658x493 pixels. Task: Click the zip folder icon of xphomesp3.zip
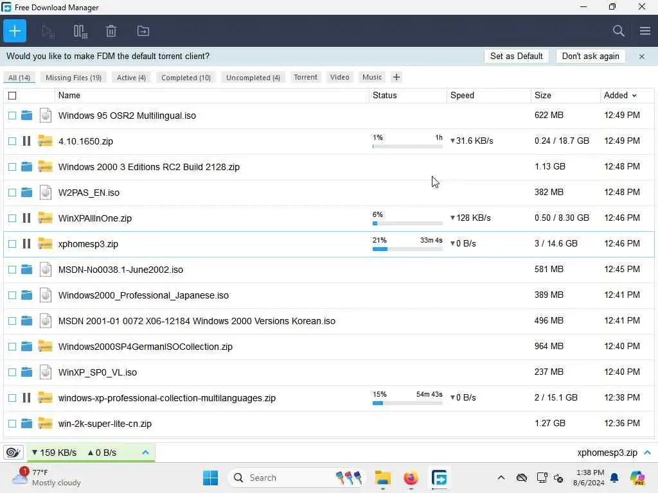[x=46, y=243]
